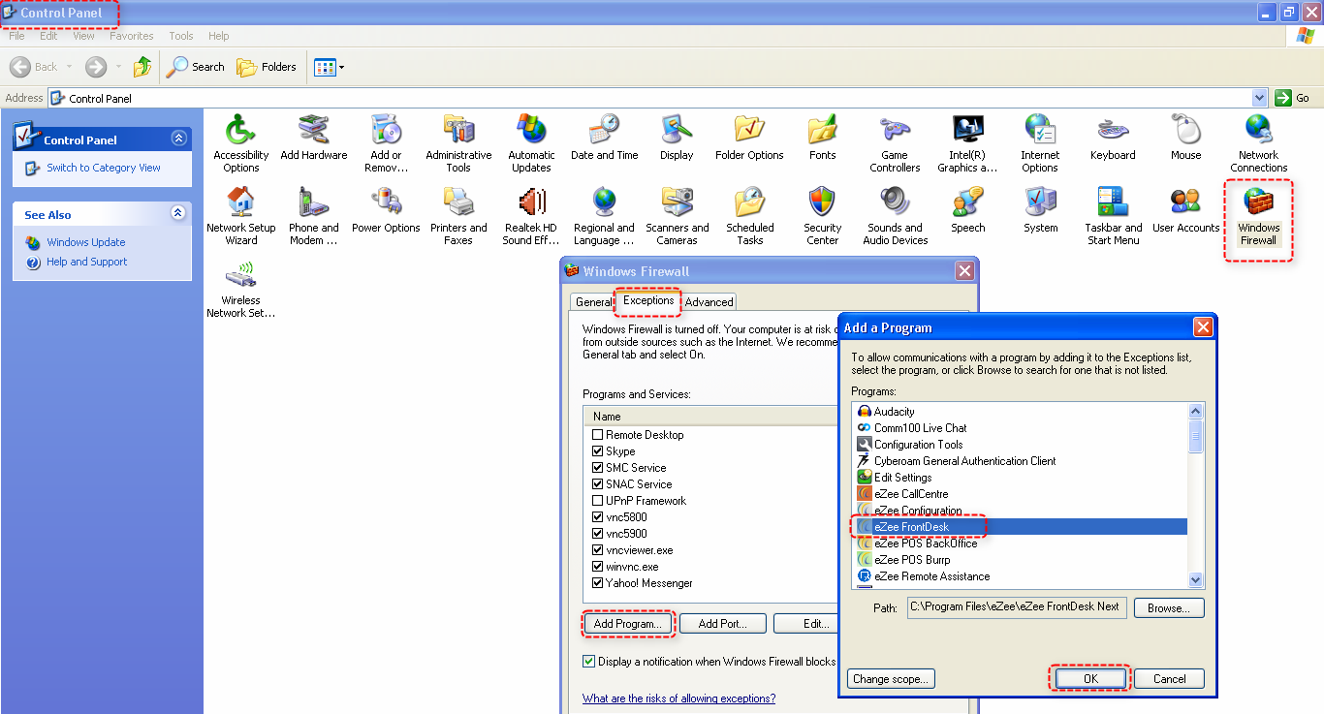The width and height of the screenshot is (1324, 714).
Task: Click the Path input field
Action: 1017,607
